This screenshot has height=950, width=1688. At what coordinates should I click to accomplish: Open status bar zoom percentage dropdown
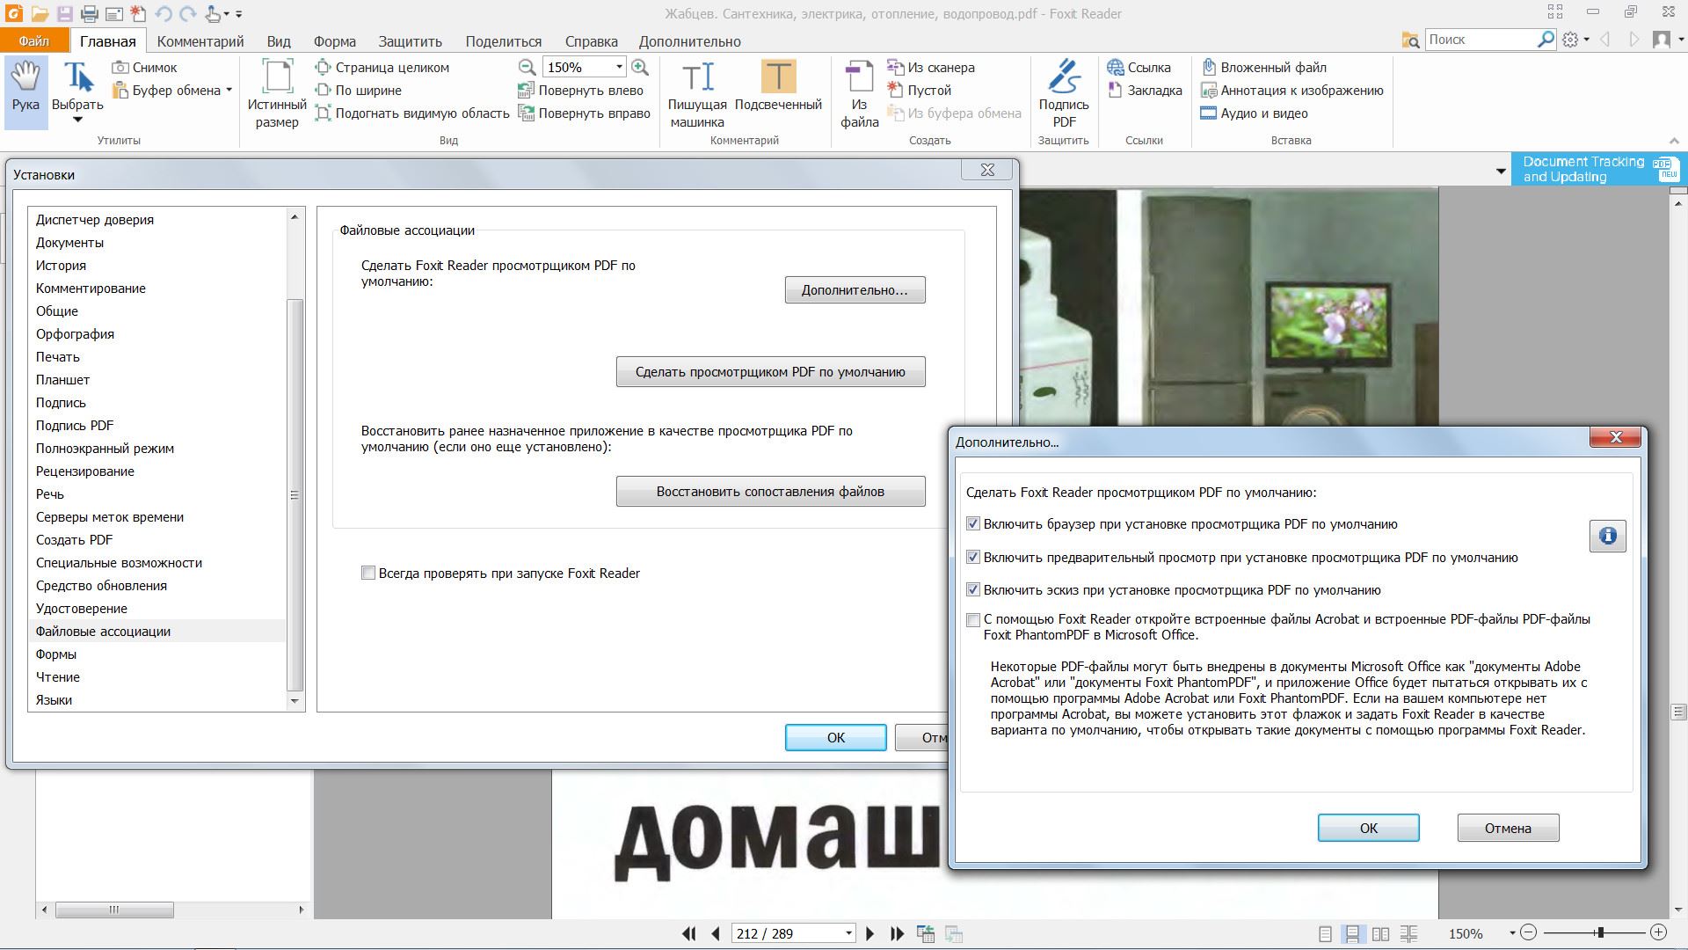tap(1512, 933)
